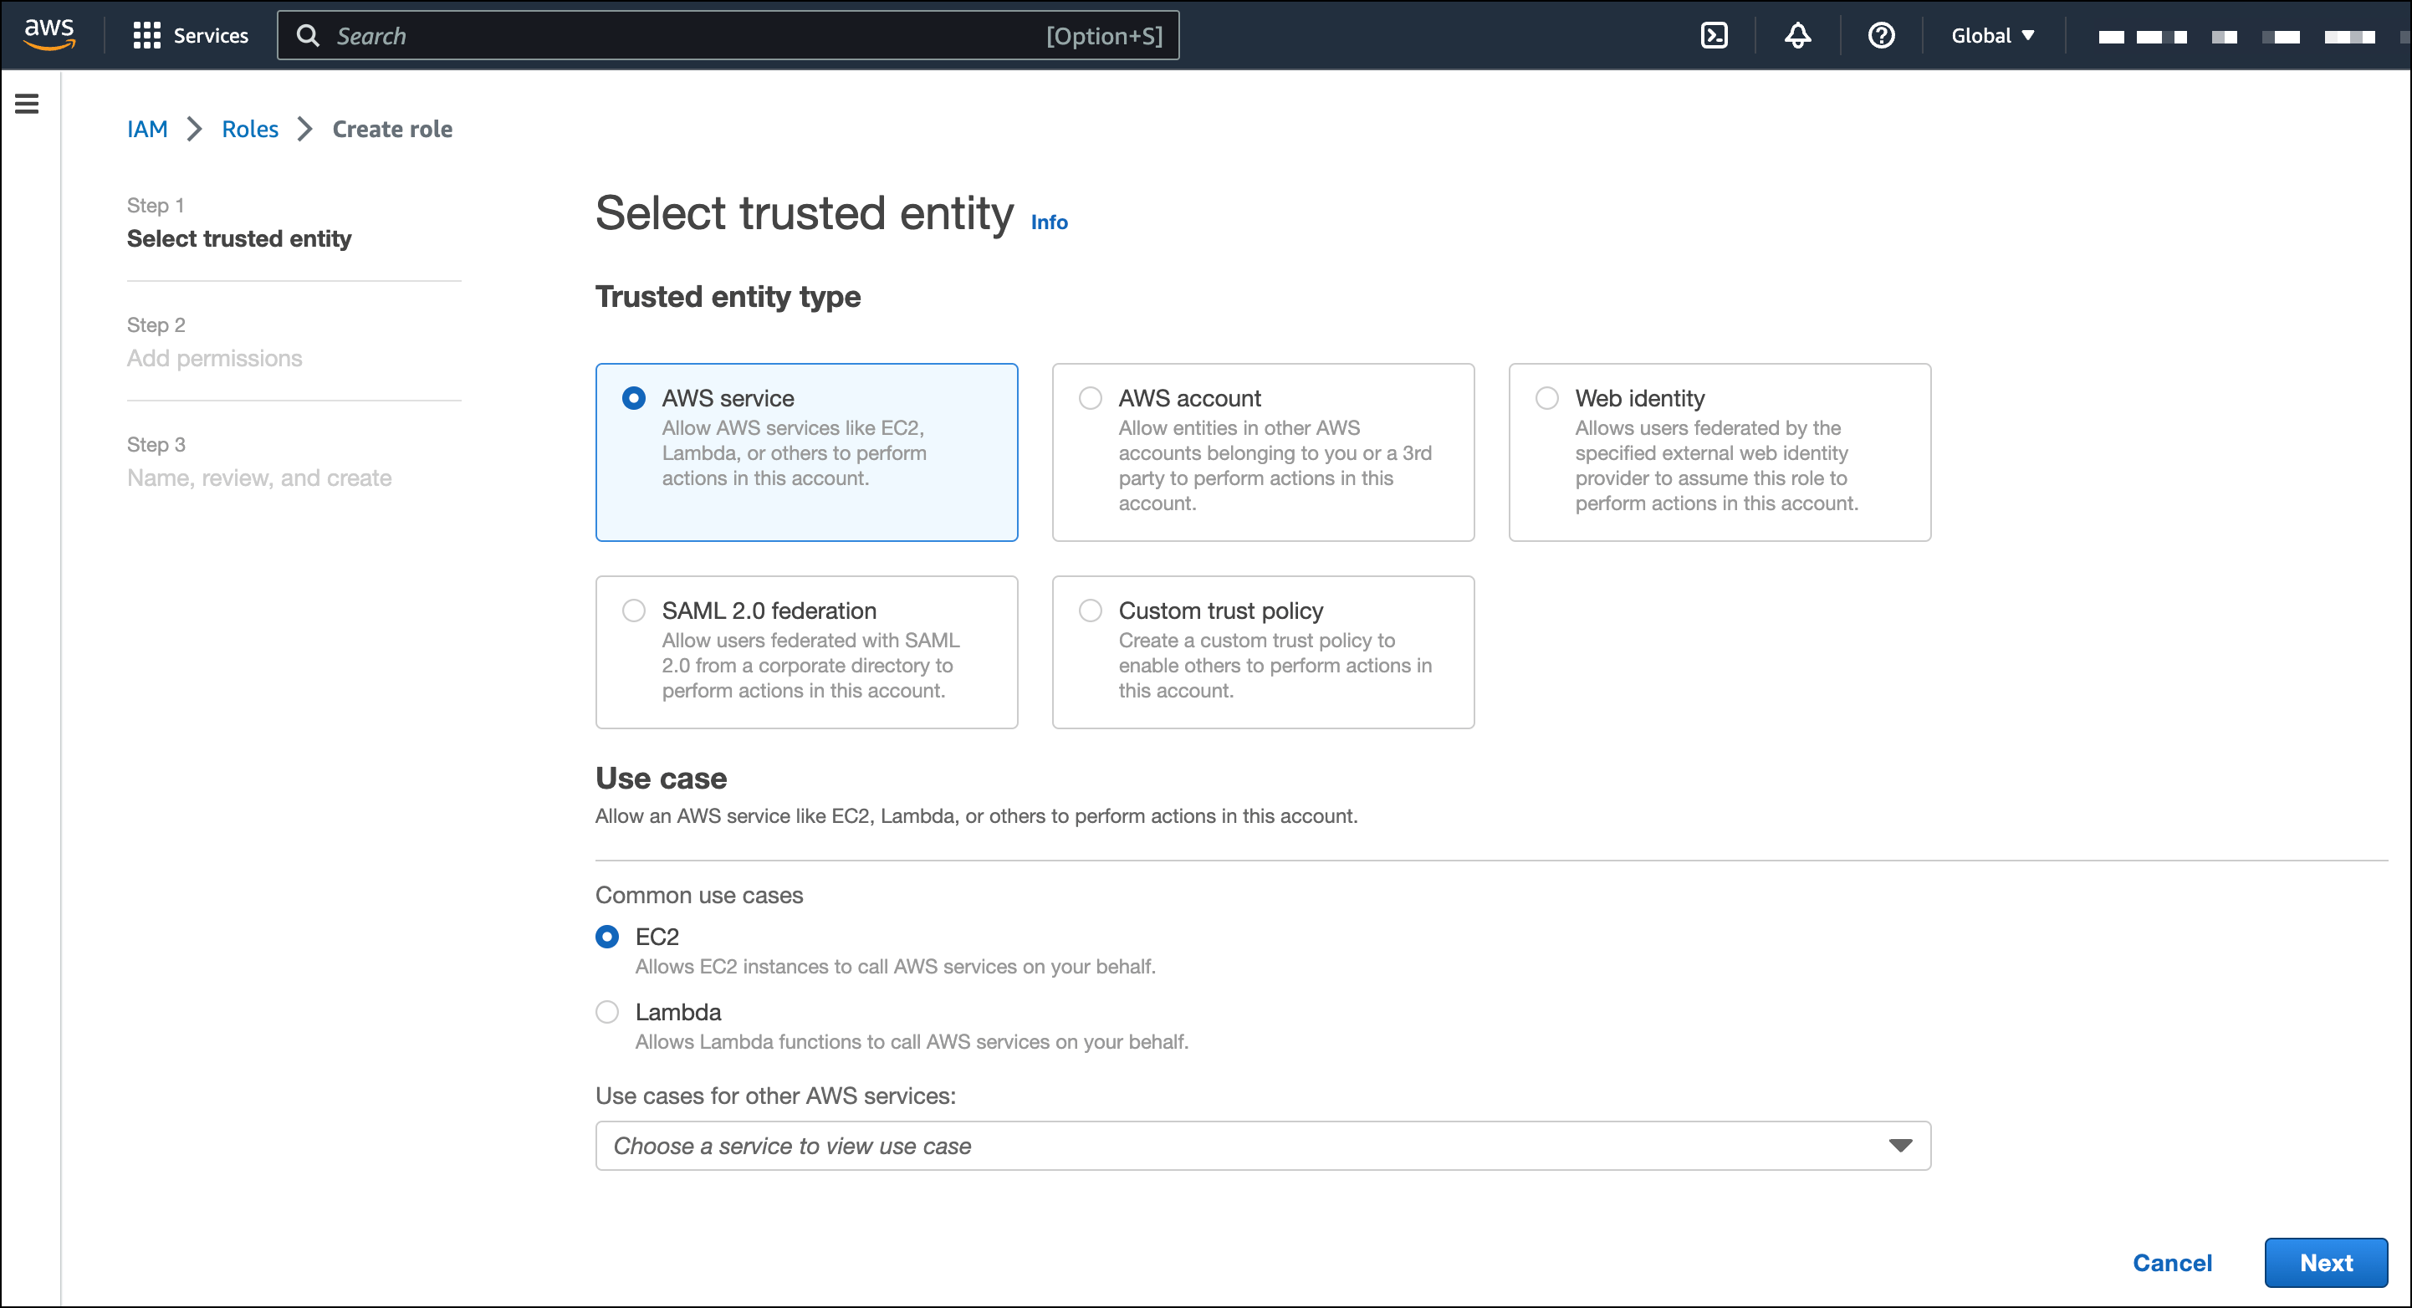The image size is (2412, 1308).
Task: Click Cancel at the bottom
Action: tap(2172, 1262)
